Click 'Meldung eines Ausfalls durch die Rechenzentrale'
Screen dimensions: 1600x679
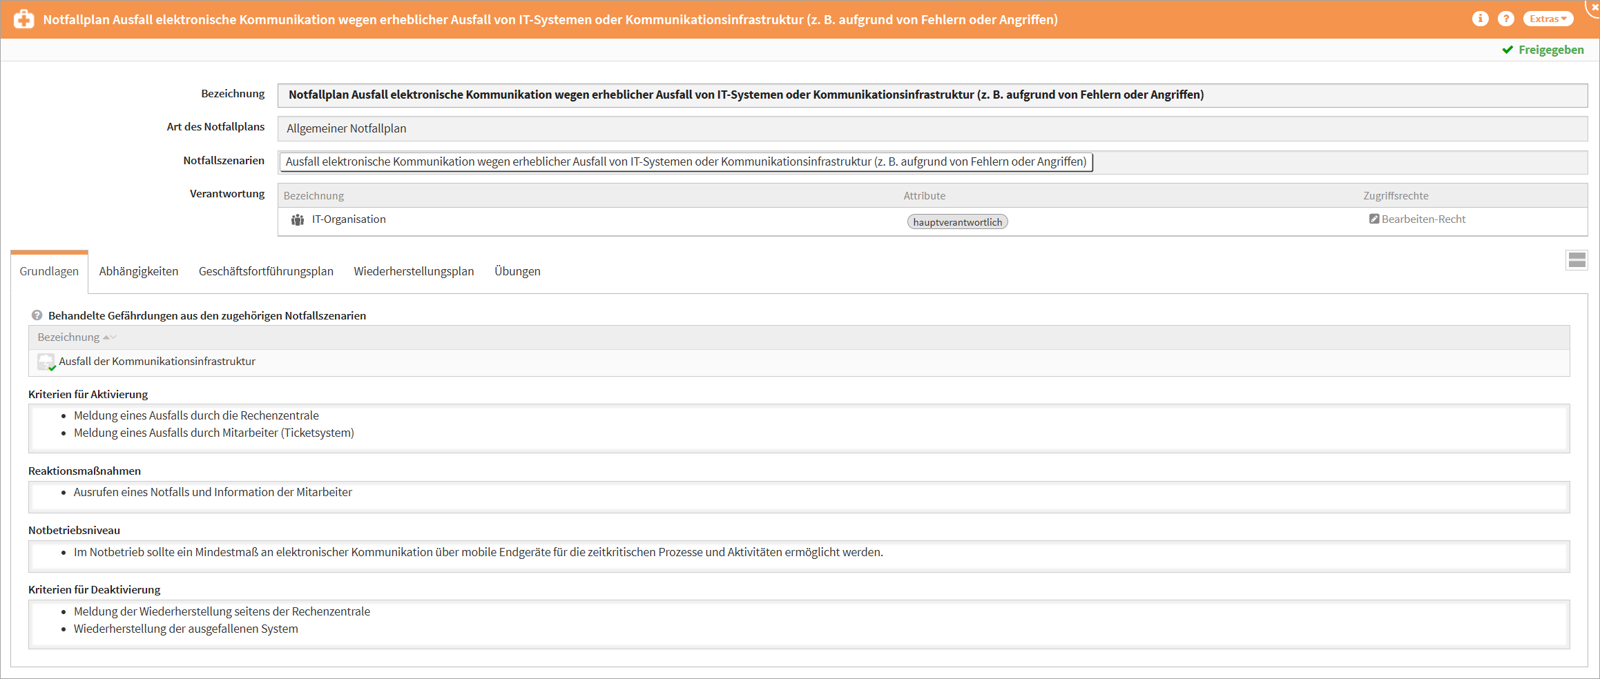coord(196,415)
